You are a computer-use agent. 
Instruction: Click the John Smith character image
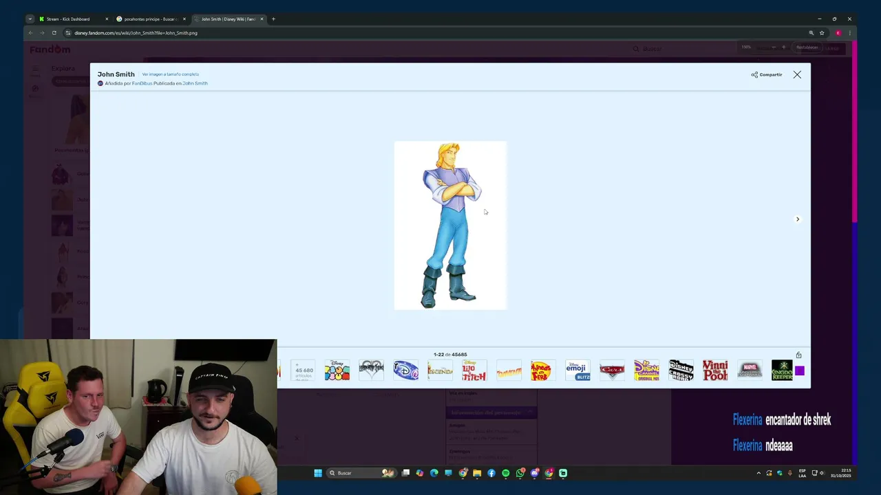click(x=450, y=225)
